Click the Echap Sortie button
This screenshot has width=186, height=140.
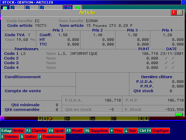point(12,131)
